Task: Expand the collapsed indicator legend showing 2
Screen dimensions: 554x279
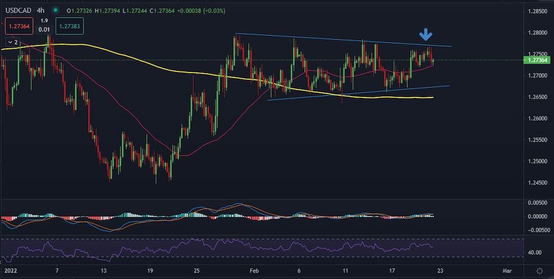Action: (x=12, y=42)
